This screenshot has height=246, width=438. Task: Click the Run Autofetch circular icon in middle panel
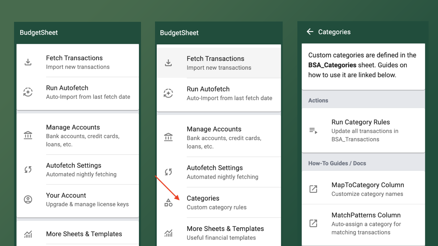coord(168,93)
